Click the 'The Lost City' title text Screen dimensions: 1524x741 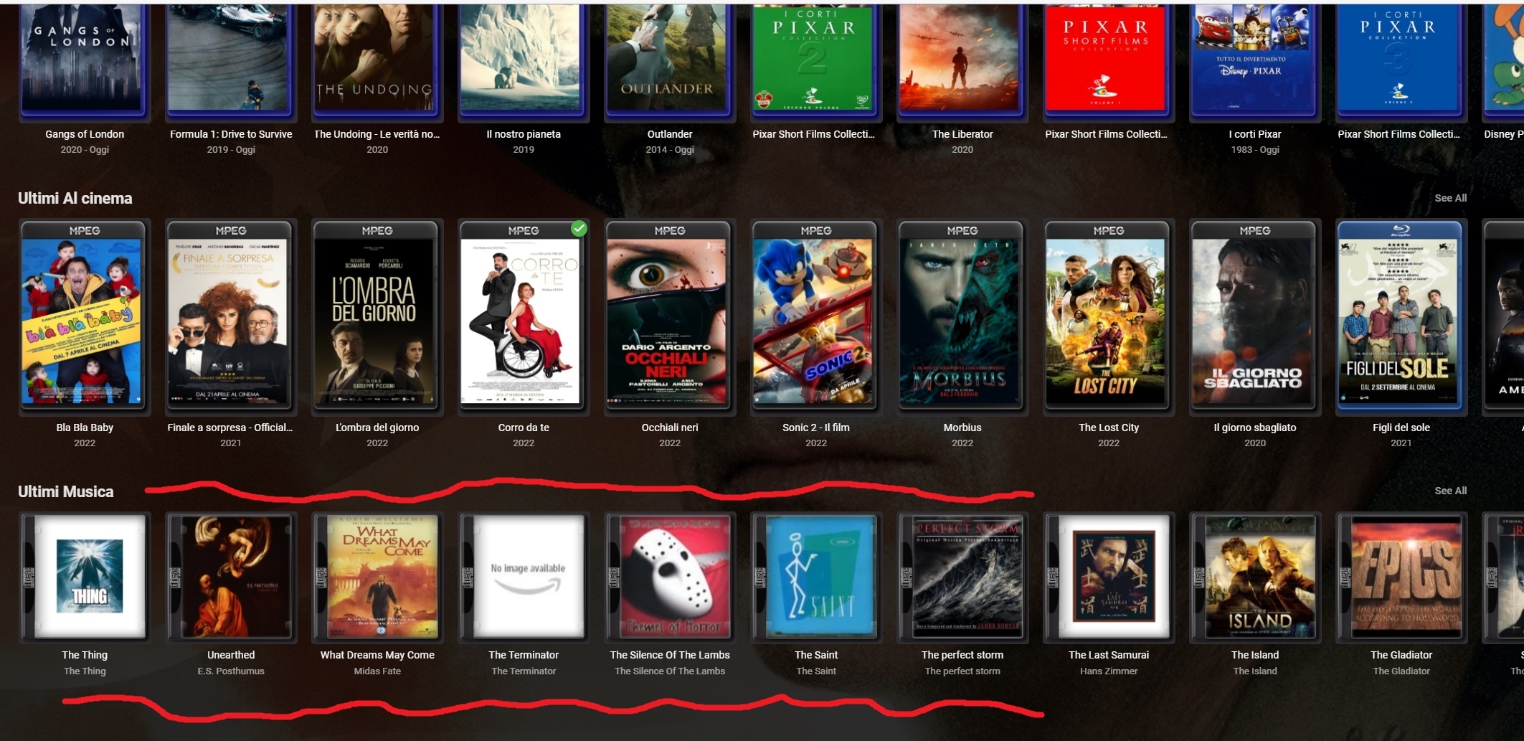pos(1109,428)
